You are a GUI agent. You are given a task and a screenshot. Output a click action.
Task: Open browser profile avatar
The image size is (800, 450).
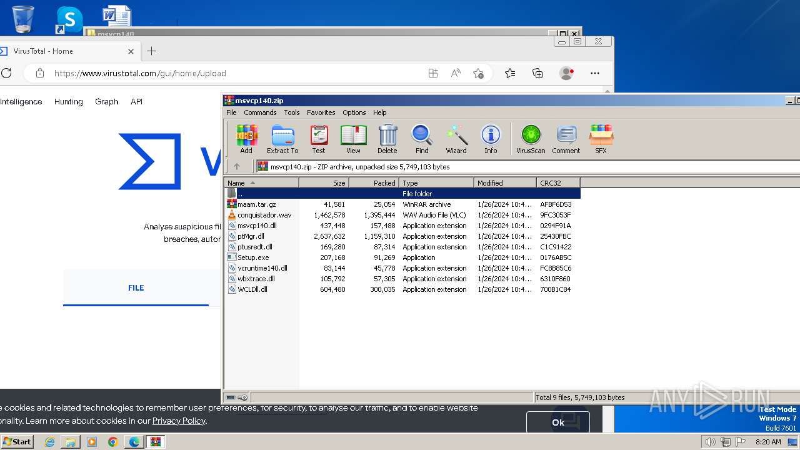[x=567, y=73]
